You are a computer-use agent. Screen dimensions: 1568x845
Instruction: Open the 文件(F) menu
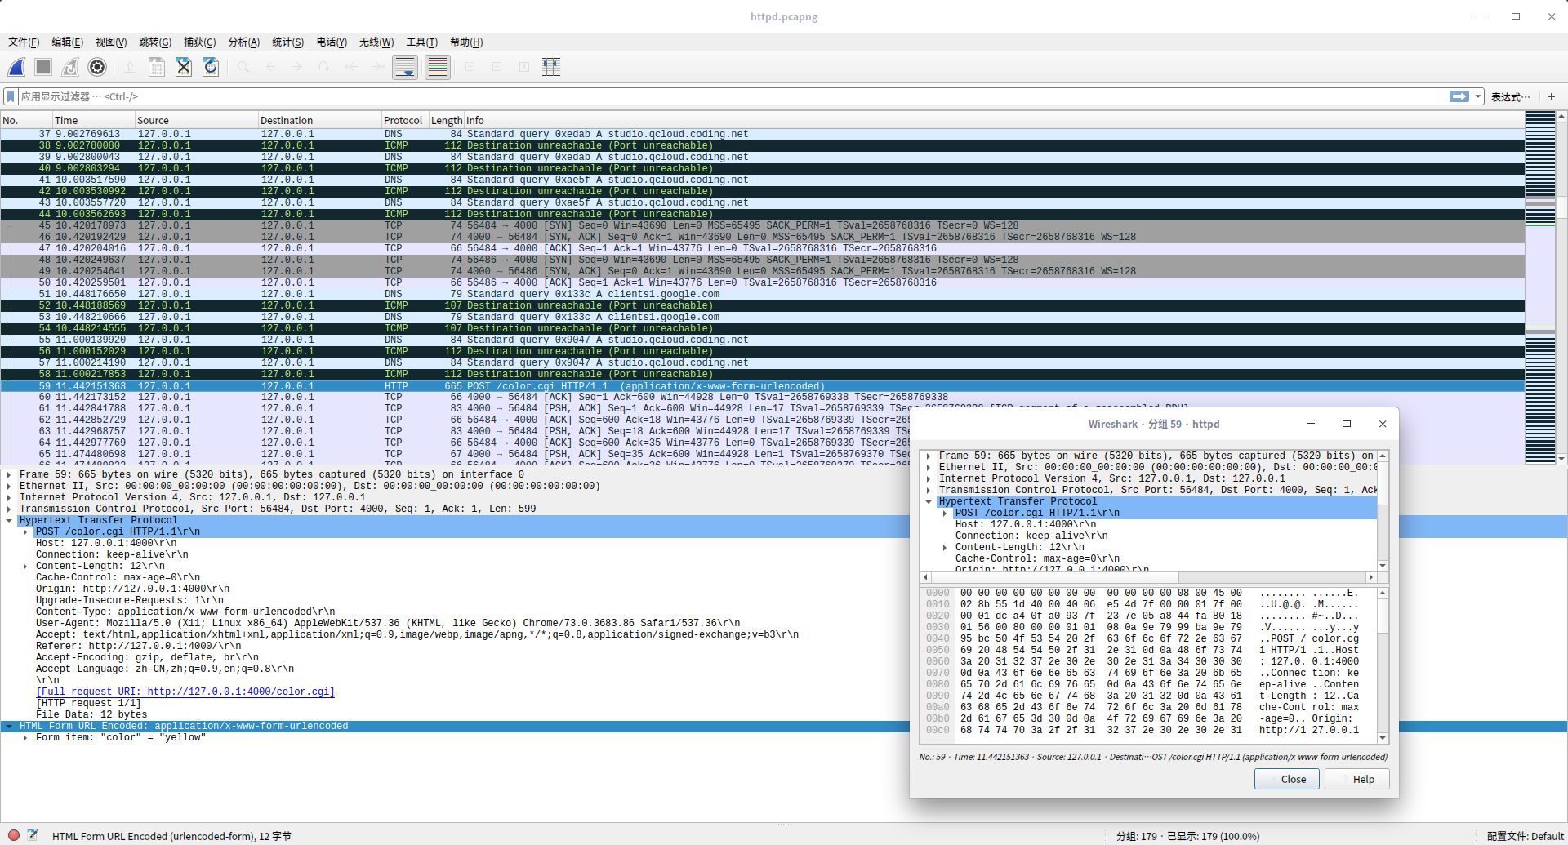pyautogui.click(x=24, y=42)
